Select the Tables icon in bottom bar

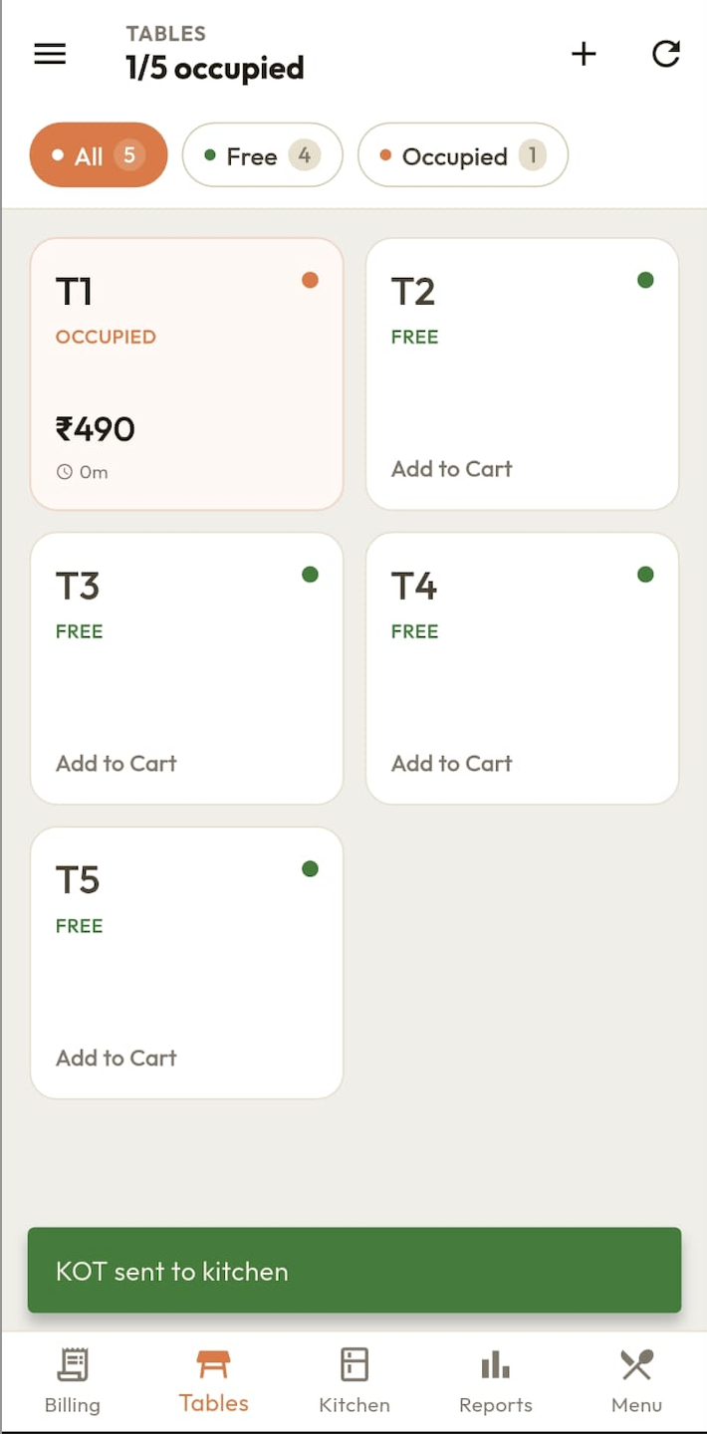tap(214, 1363)
